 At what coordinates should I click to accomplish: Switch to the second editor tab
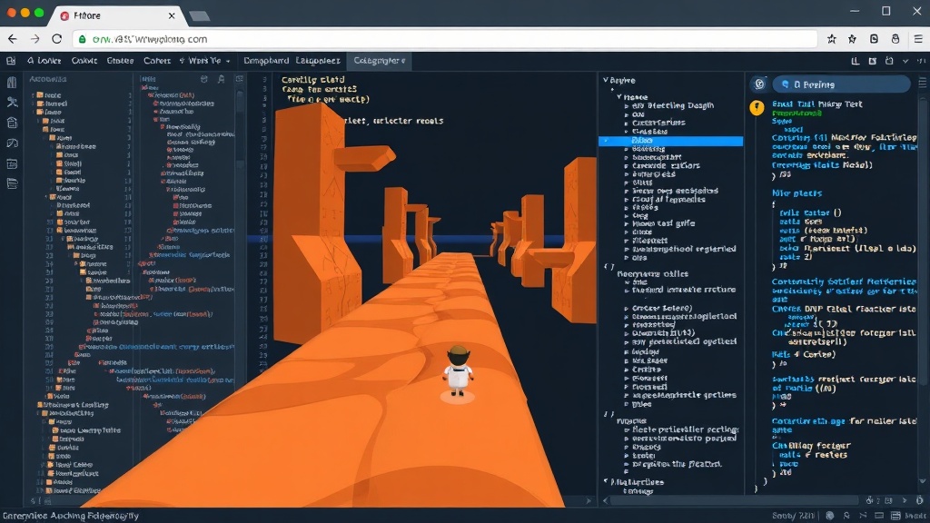(318, 61)
